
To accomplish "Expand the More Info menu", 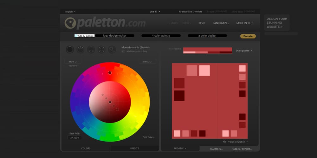I will [245, 23].
